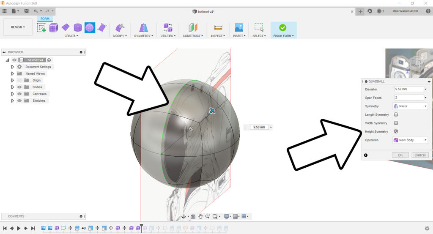Click the Utilities convert tool icon
Screen dimensions: 433x234
pos(168,27)
